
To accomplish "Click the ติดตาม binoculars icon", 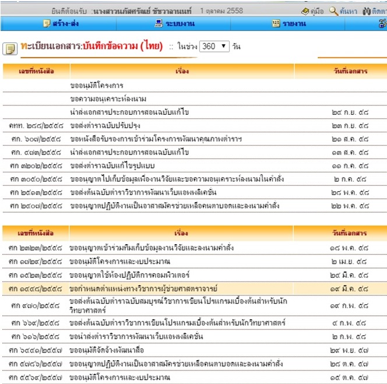I will pos(366,11).
